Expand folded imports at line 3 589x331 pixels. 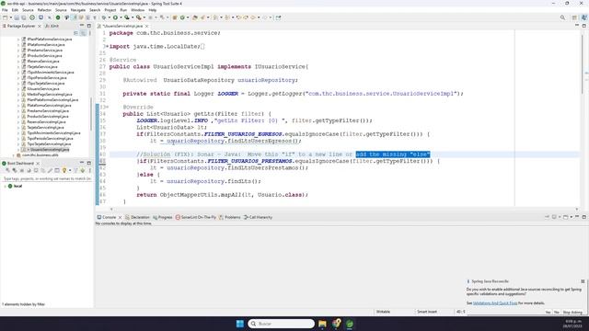pyautogui.click(x=107, y=47)
